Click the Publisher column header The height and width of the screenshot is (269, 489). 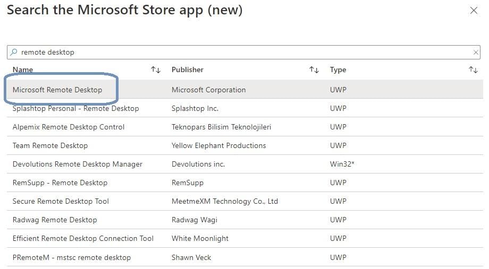188,70
